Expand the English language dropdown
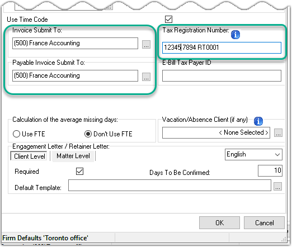 point(253,154)
